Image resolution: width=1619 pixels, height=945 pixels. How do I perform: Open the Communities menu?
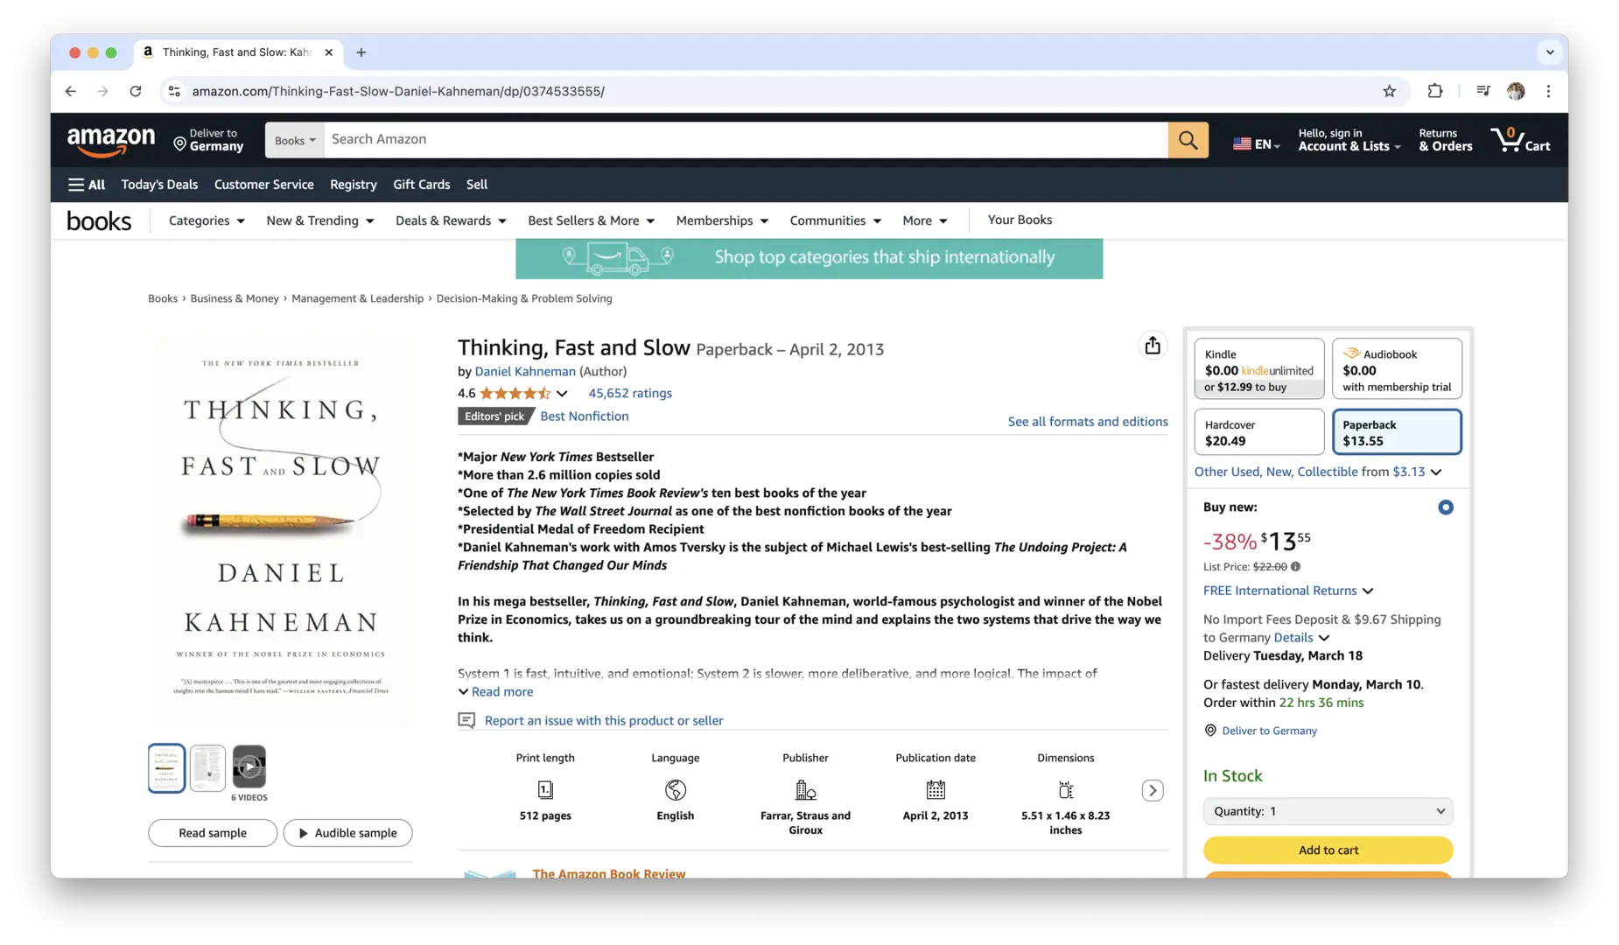(x=835, y=220)
